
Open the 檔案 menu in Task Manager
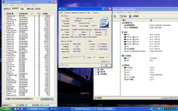5,5
